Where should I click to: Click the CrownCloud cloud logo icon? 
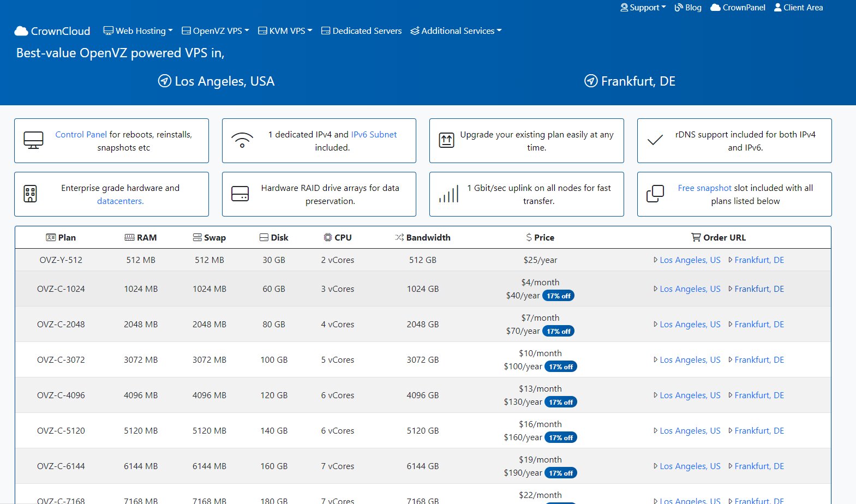pos(21,31)
